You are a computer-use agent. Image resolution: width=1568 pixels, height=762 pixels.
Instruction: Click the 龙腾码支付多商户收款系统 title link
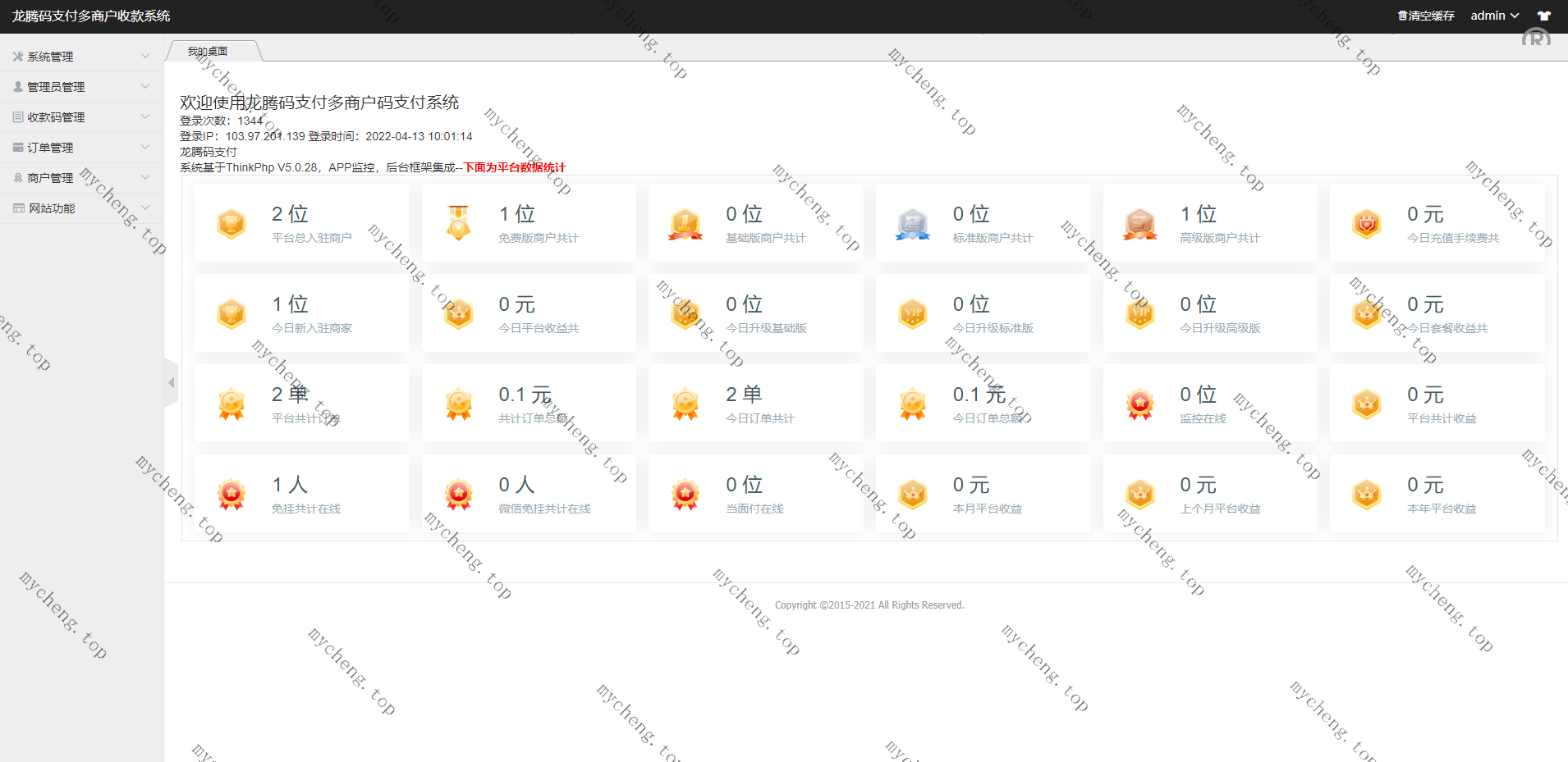click(91, 16)
